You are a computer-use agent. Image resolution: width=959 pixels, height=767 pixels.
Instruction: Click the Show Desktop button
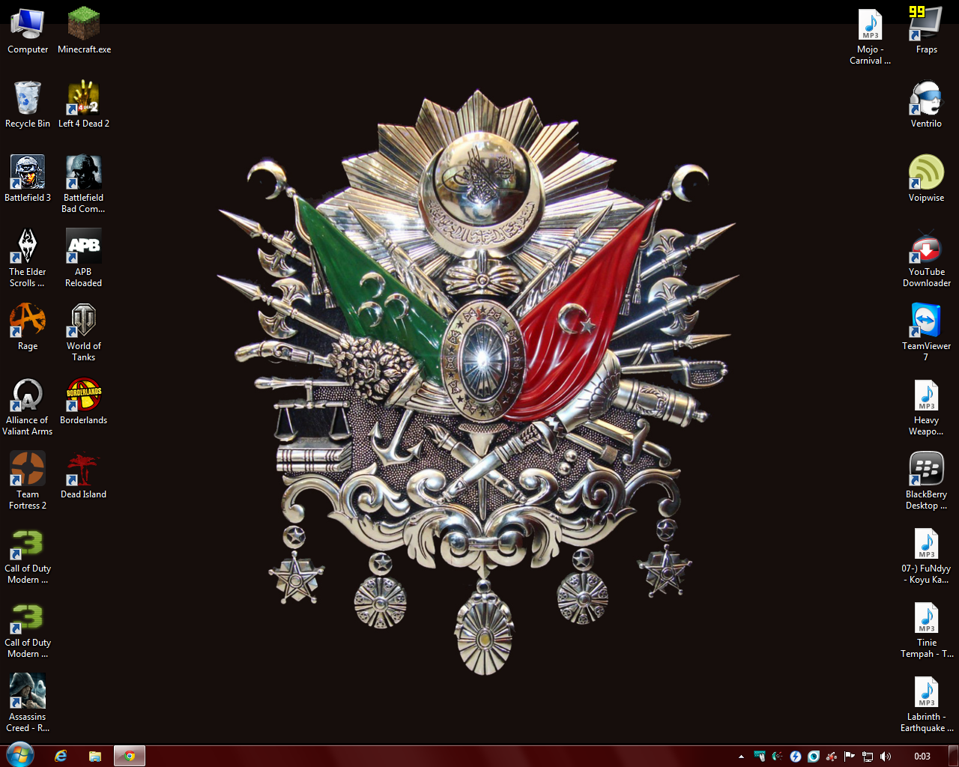click(x=953, y=756)
